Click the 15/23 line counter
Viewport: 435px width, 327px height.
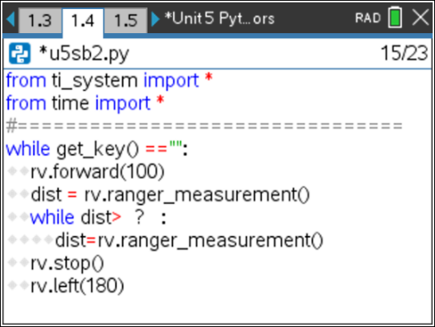(x=404, y=53)
